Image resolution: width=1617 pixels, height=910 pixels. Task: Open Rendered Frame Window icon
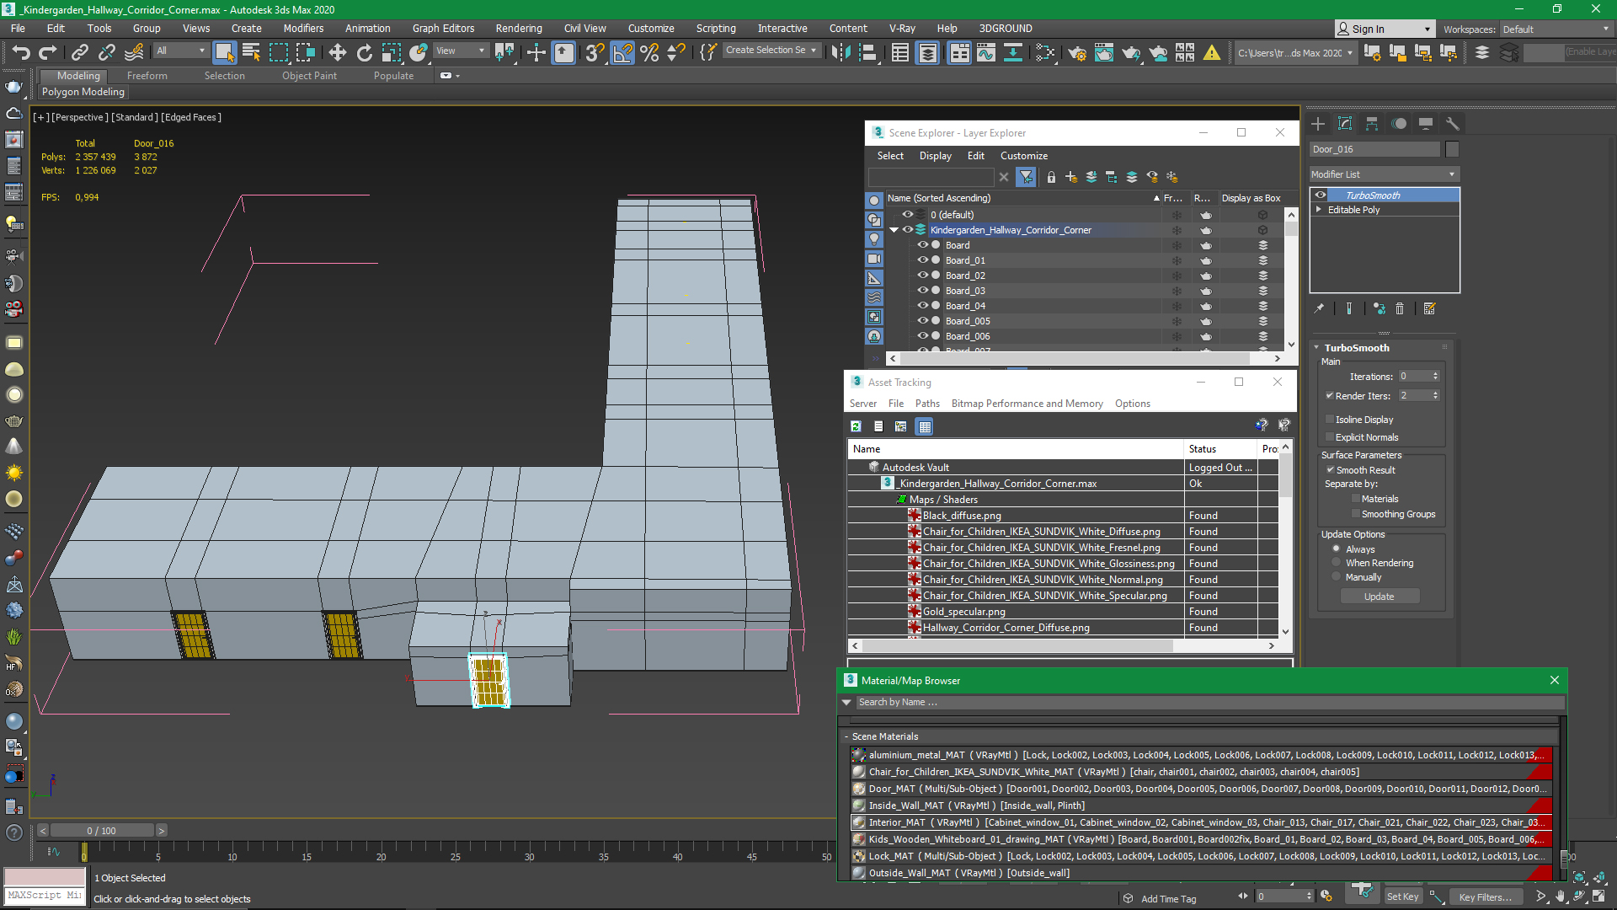[x=1103, y=53]
